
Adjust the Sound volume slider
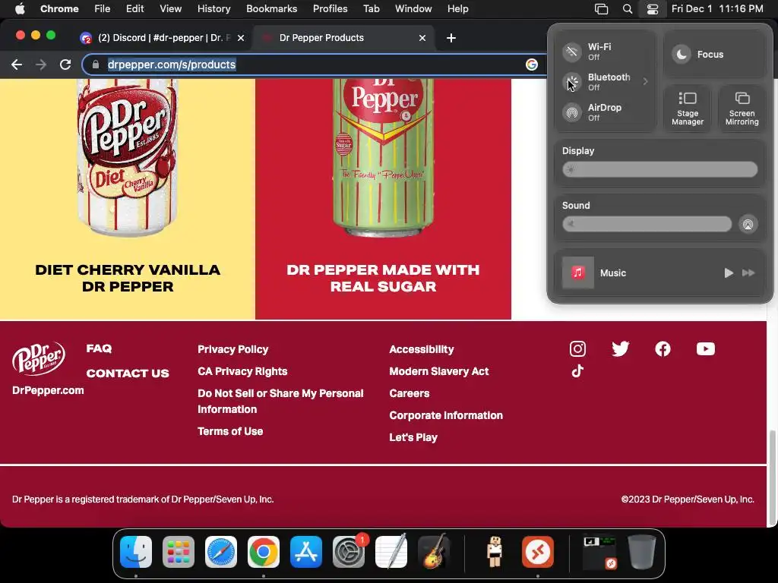point(647,224)
